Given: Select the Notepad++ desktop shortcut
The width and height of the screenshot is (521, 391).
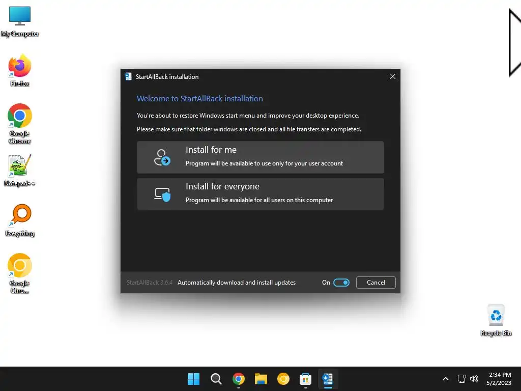Looking at the screenshot, I should coord(20,171).
